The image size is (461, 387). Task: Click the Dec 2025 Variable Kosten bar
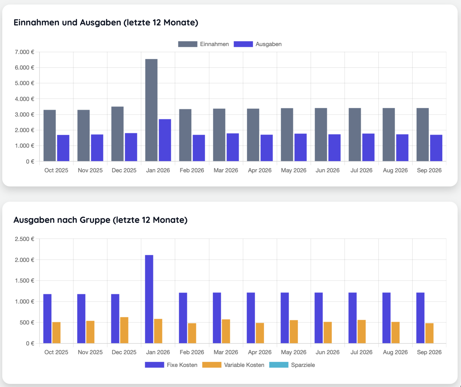[124, 330]
